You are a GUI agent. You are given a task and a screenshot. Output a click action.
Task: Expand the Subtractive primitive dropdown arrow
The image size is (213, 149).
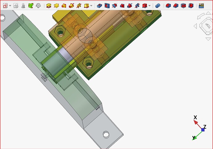(149, 6)
